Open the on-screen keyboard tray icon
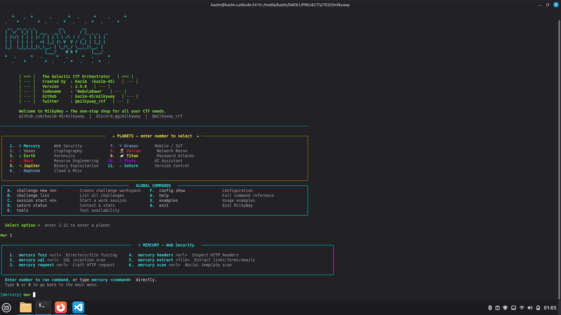 [x=514, y=308]
